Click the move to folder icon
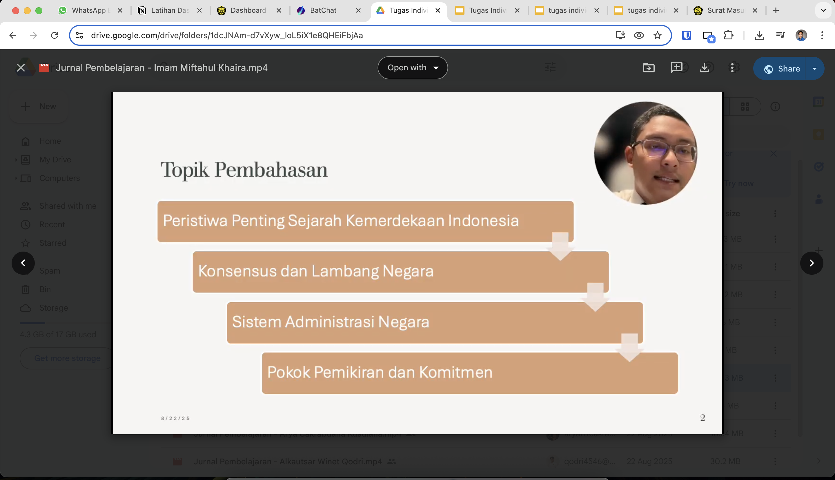The image size is (835, 480). (x=649, y=68)
